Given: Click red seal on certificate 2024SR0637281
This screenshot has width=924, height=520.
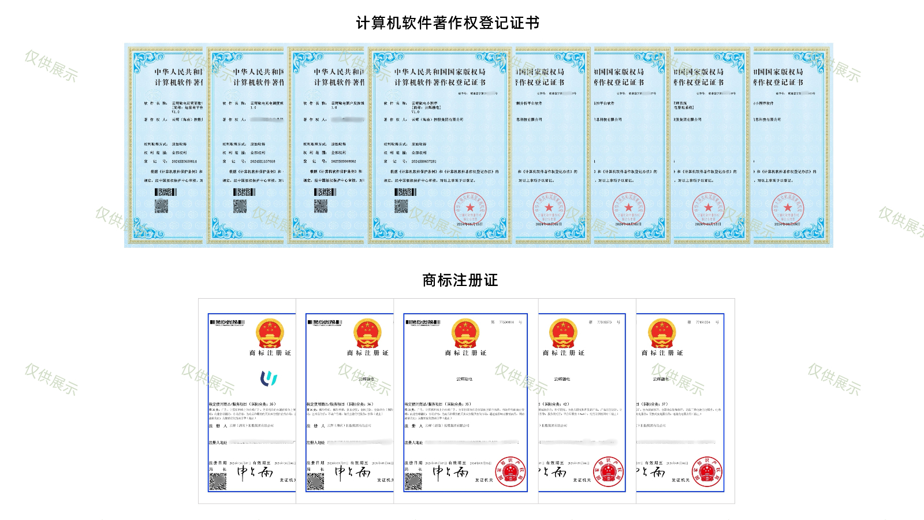Looking at the screenshot, I should click(470, 209).
